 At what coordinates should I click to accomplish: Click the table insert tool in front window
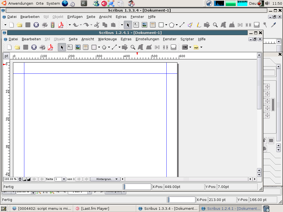pyautogui.click(x=86, y=47)
